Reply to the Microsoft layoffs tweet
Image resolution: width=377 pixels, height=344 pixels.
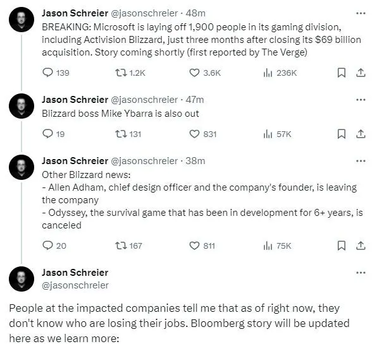click(47, 73)
